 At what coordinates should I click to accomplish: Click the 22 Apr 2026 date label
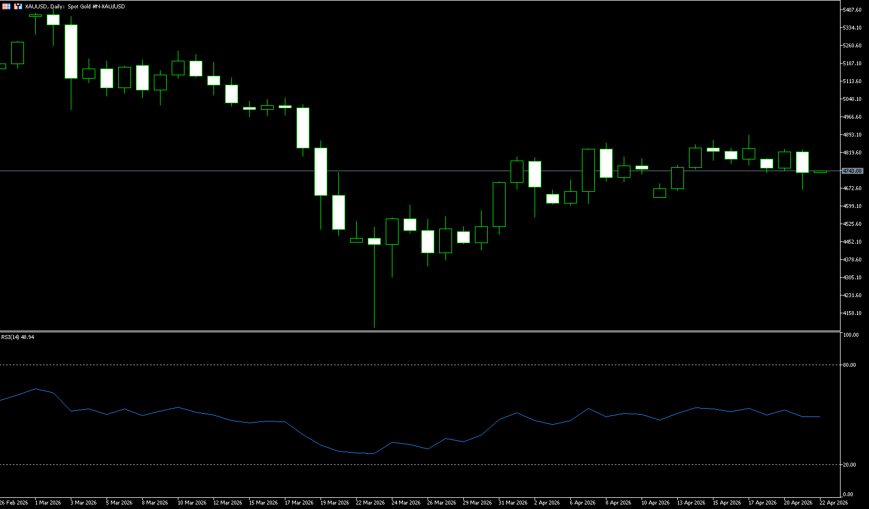(x=833, y=503)
